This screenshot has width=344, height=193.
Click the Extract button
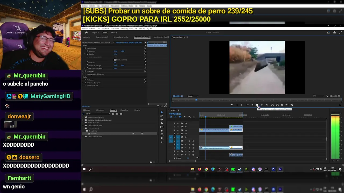(277, 105)
